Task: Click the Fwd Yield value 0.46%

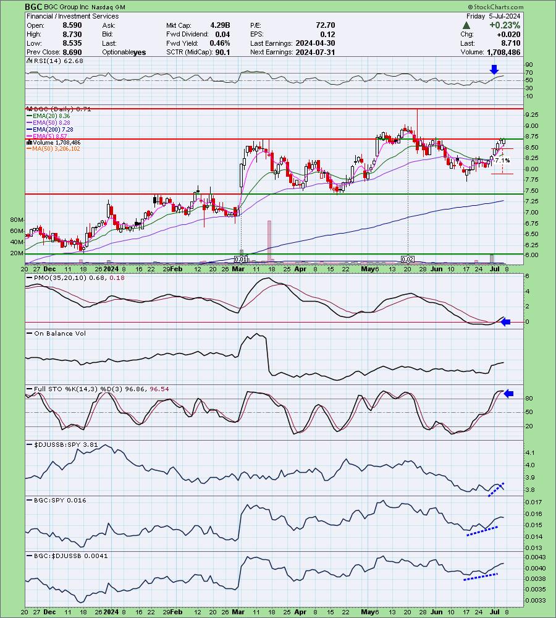Action: 220,43
